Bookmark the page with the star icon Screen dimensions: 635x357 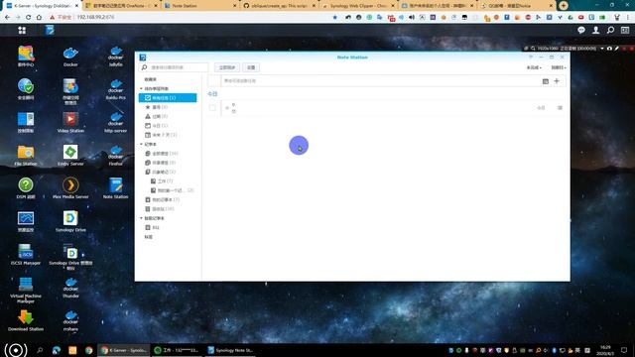[334, 18]
